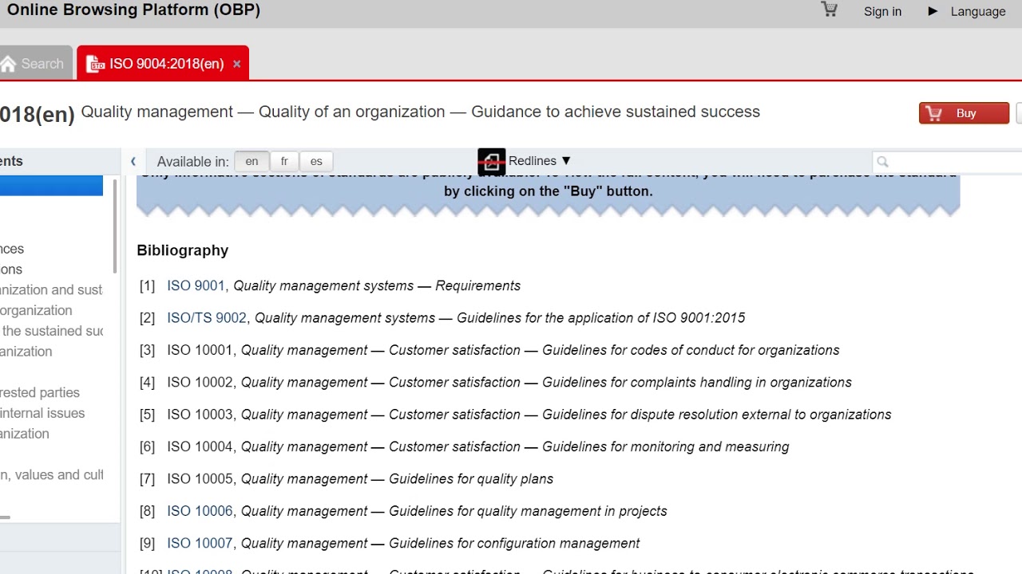Switch document language to en

[252, 161]
